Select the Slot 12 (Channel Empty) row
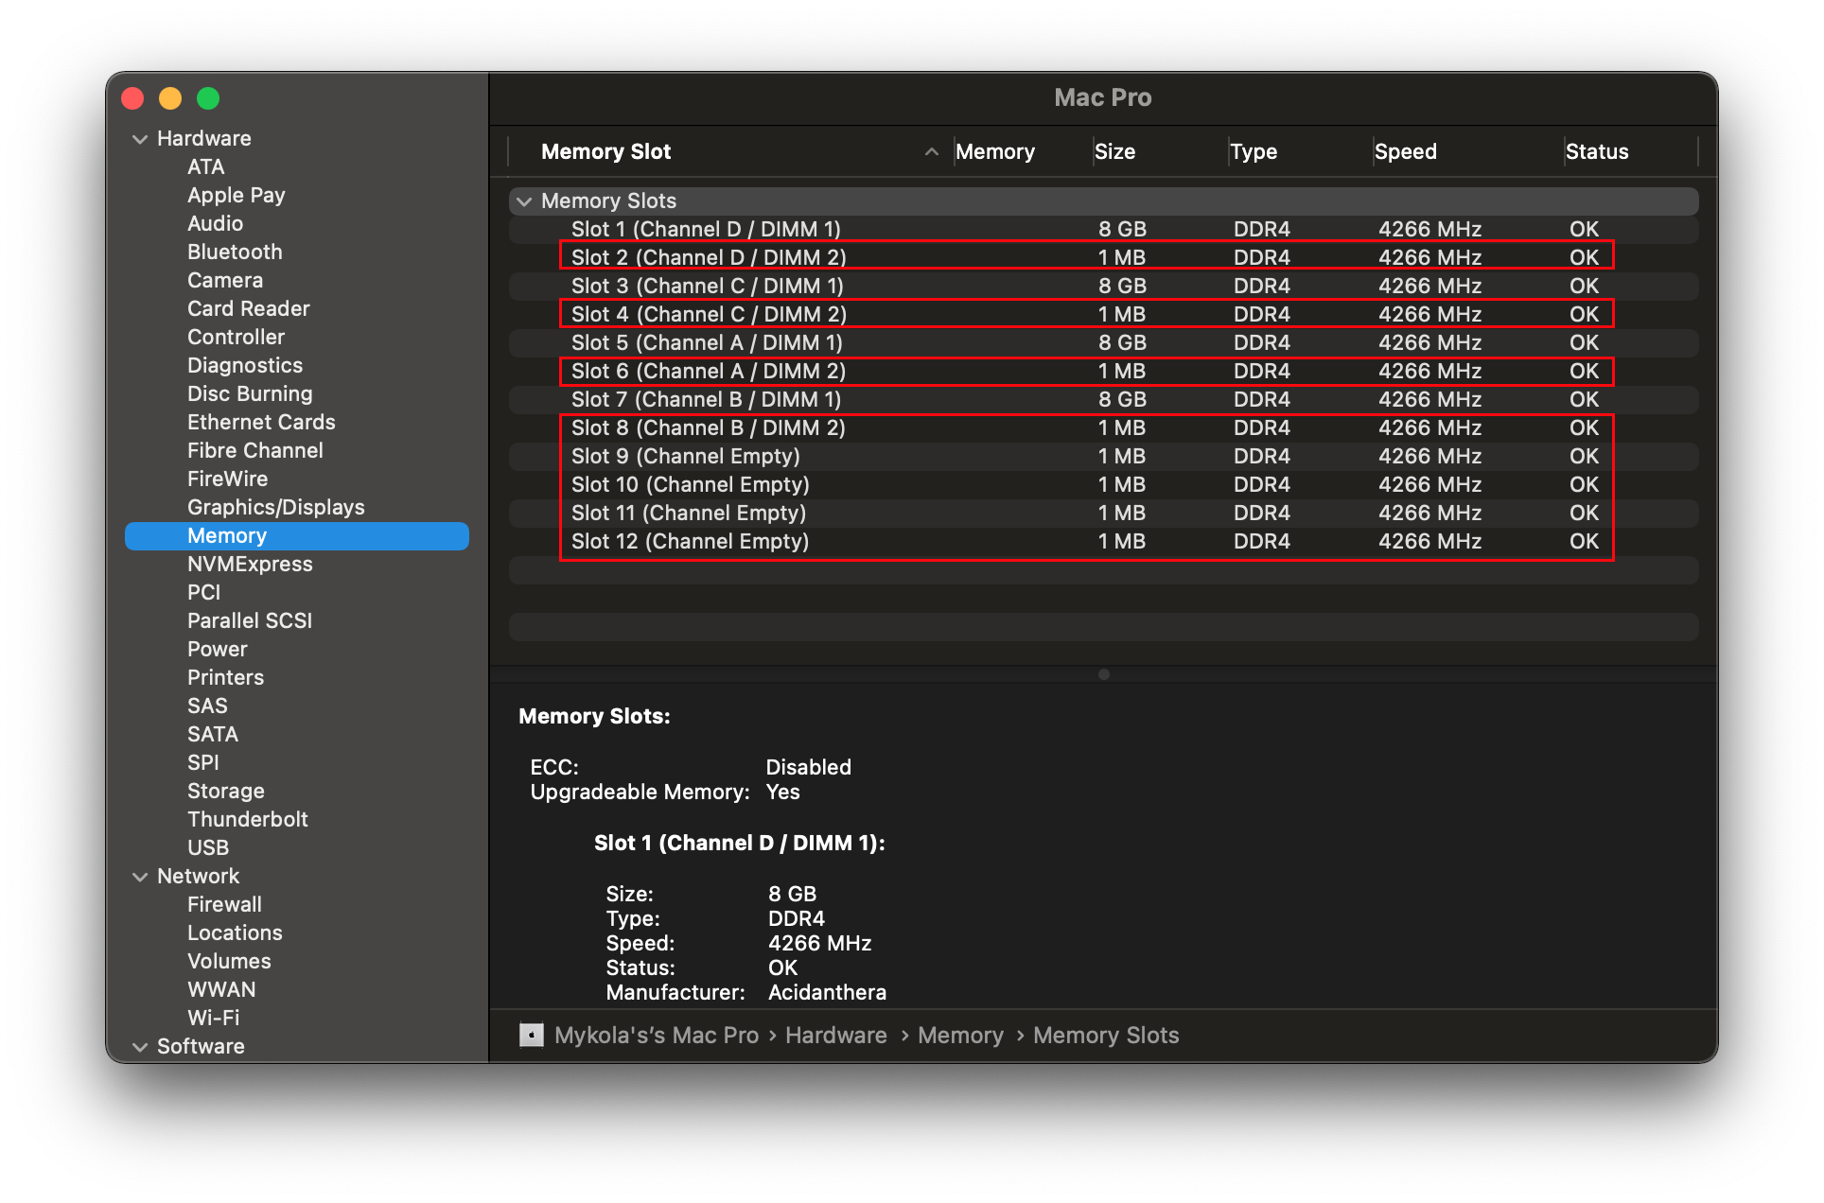Viewport: 1824px width, 1203px height. pyautogui.click(x=690, y=542)
